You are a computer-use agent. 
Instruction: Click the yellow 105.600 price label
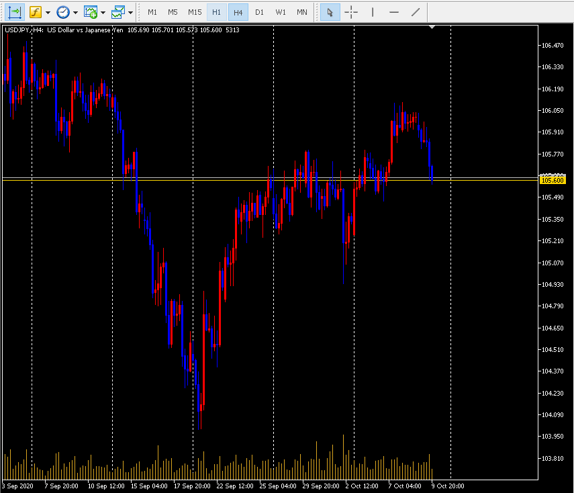552,180
